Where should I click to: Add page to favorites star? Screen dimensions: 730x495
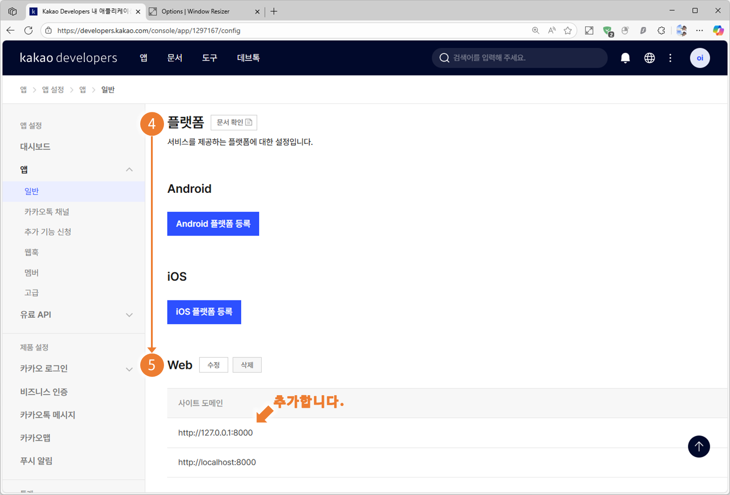[568, 31]
